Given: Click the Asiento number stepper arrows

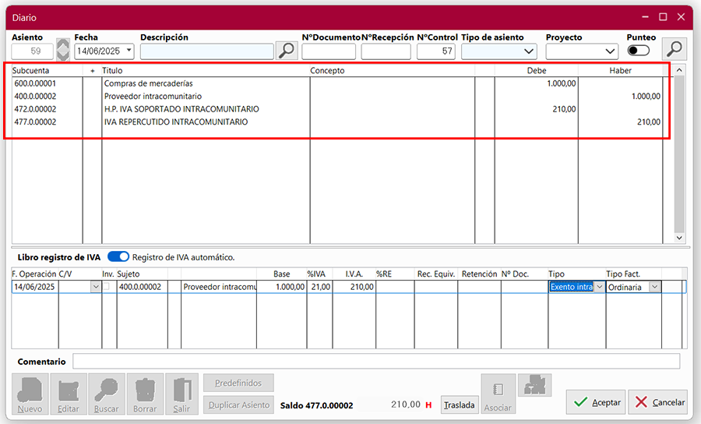Looking at the screenshot, I should 63,51.
